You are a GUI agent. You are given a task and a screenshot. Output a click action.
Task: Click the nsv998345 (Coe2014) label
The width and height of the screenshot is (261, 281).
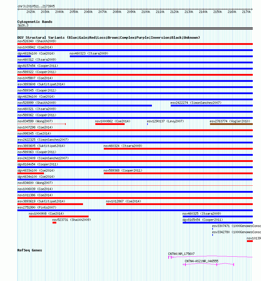(34, 133)
